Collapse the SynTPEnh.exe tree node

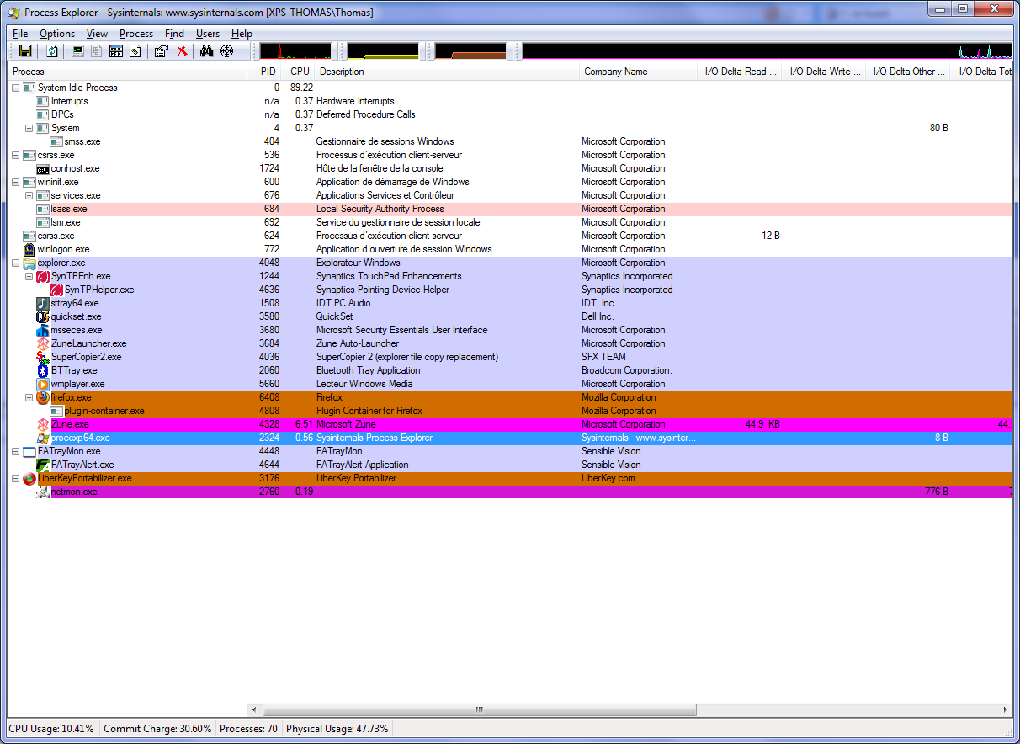pyautogui.click(x=29, y=276)
